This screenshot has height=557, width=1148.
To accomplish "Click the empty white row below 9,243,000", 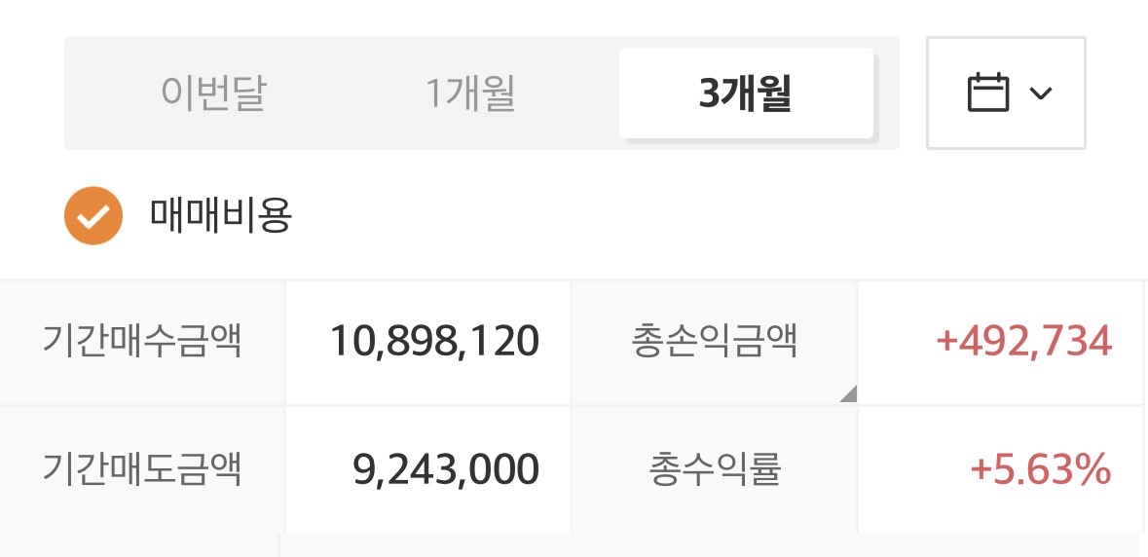I will click(710, 546).
